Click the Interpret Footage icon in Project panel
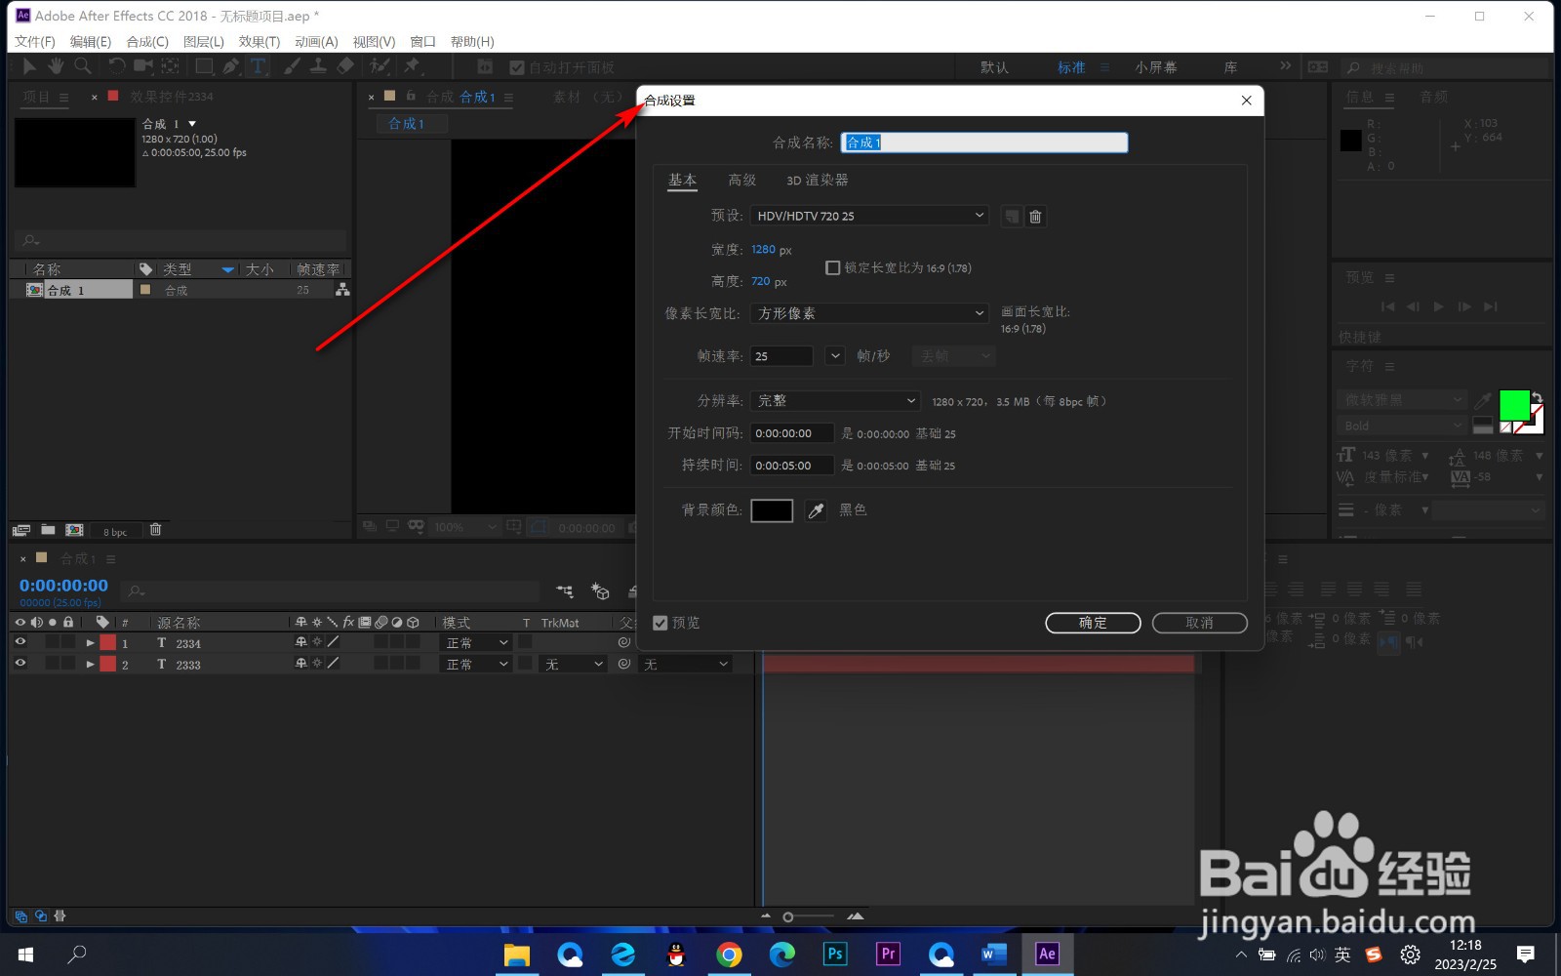The width and height of the screenshot is (1561, 976). pos(21,530)
